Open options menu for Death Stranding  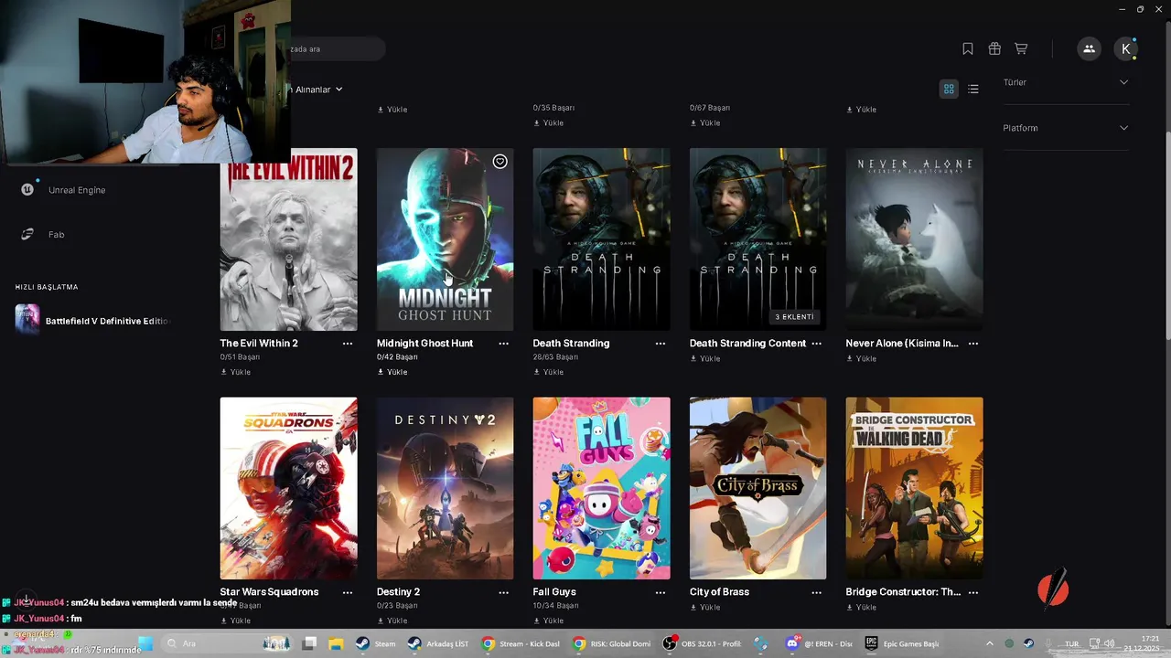tap(661, 344)
